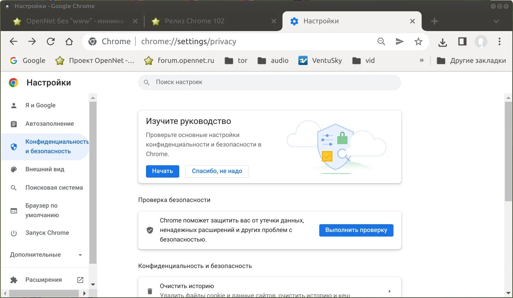Open the VentuSky bookmark
The height and width of the screenshot is (298, 513).
click(x=320, y=60)
